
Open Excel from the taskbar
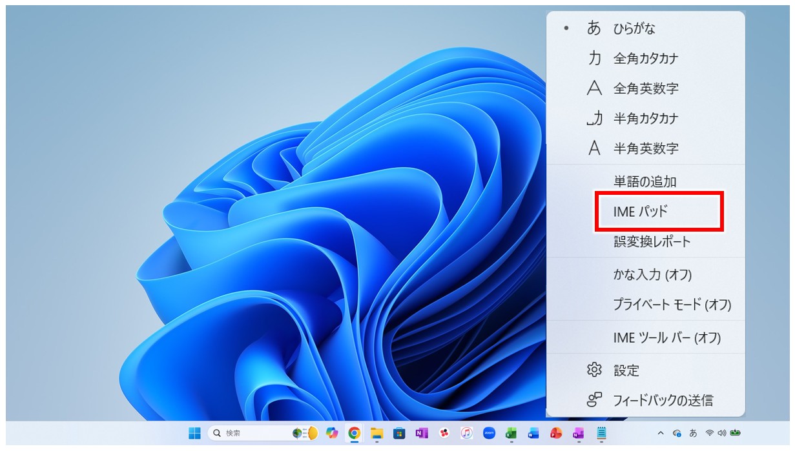[x=511, y=433]
